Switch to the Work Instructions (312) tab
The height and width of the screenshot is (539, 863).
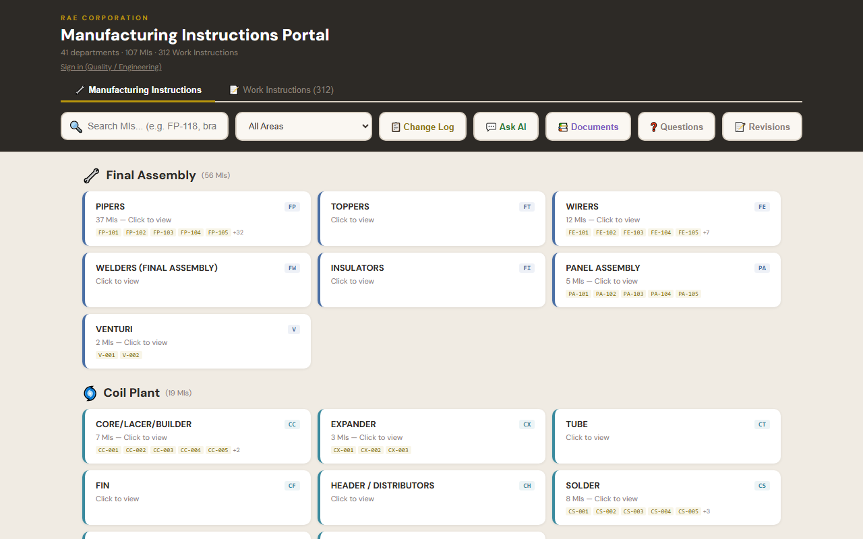pyautogui.click(x=281, y=90)
